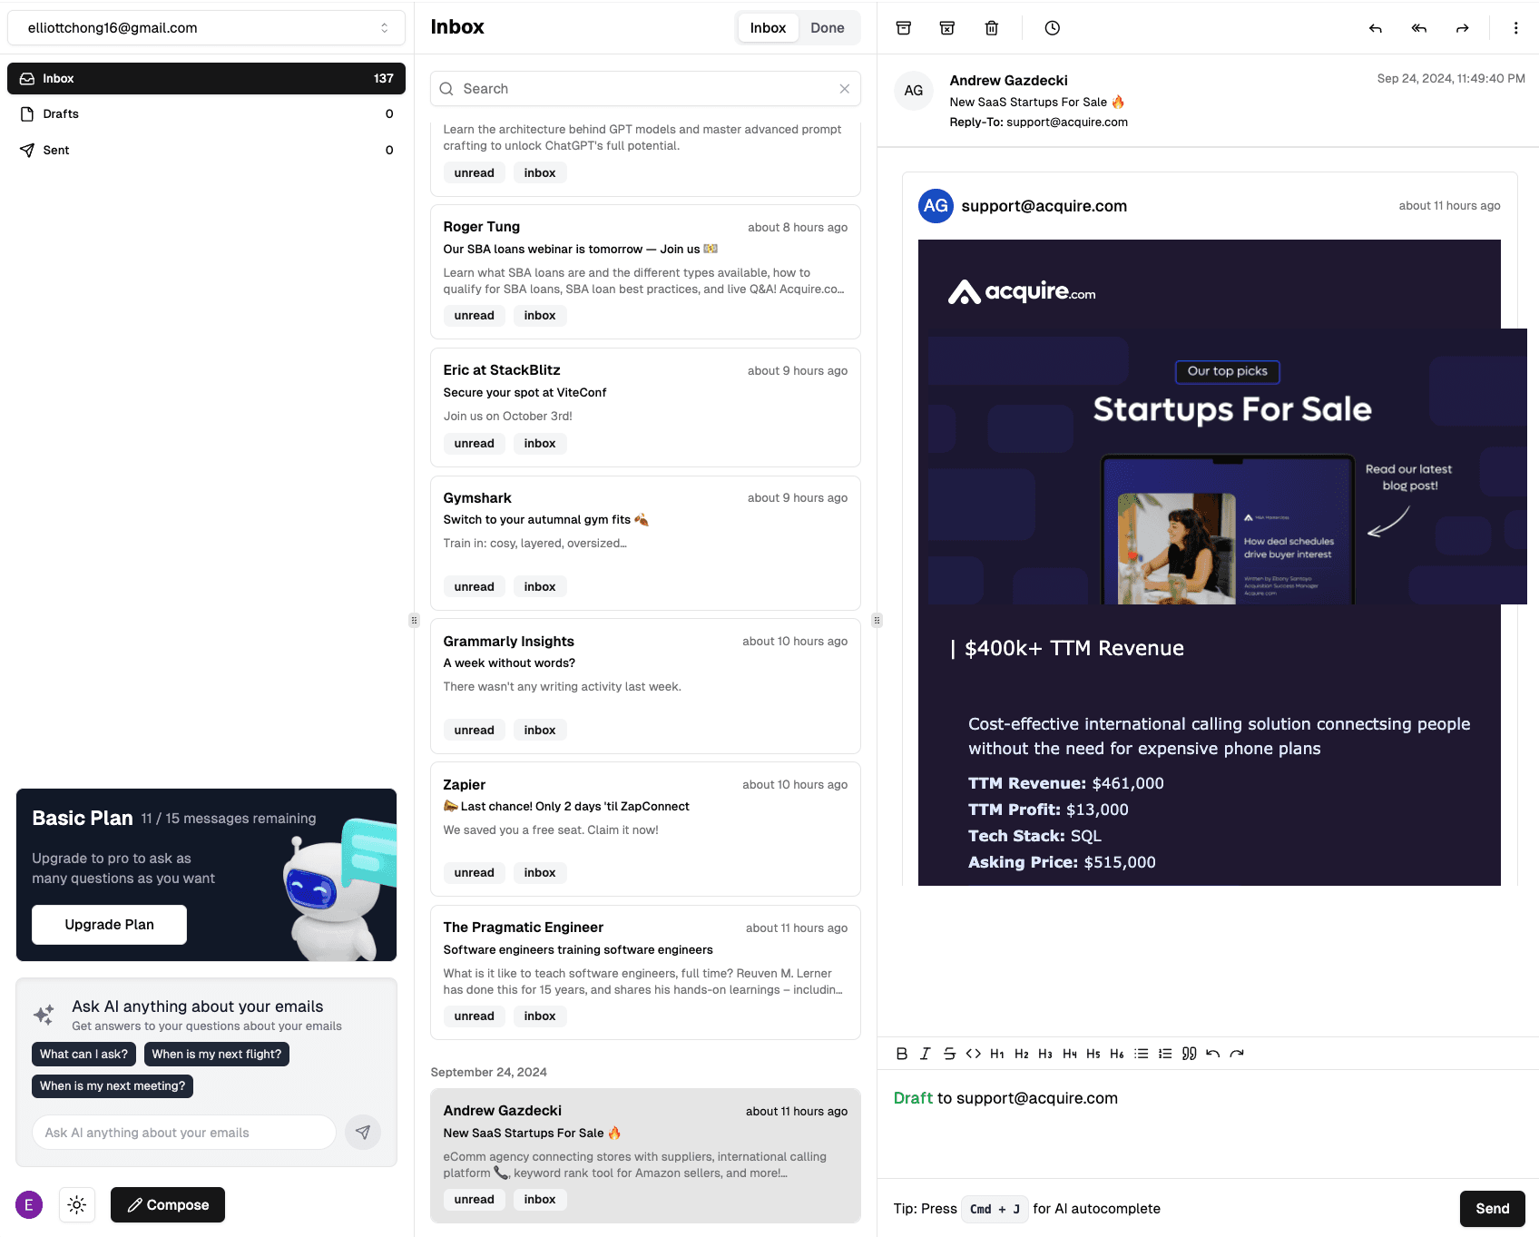Image resolution: width=1539 pixels, height=1237 pixels.
Task: Open the elliottchong16@gmail.com account switcher
Action: (206, 28)
